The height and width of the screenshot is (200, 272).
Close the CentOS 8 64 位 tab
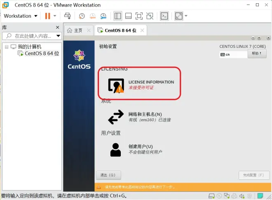142,31
